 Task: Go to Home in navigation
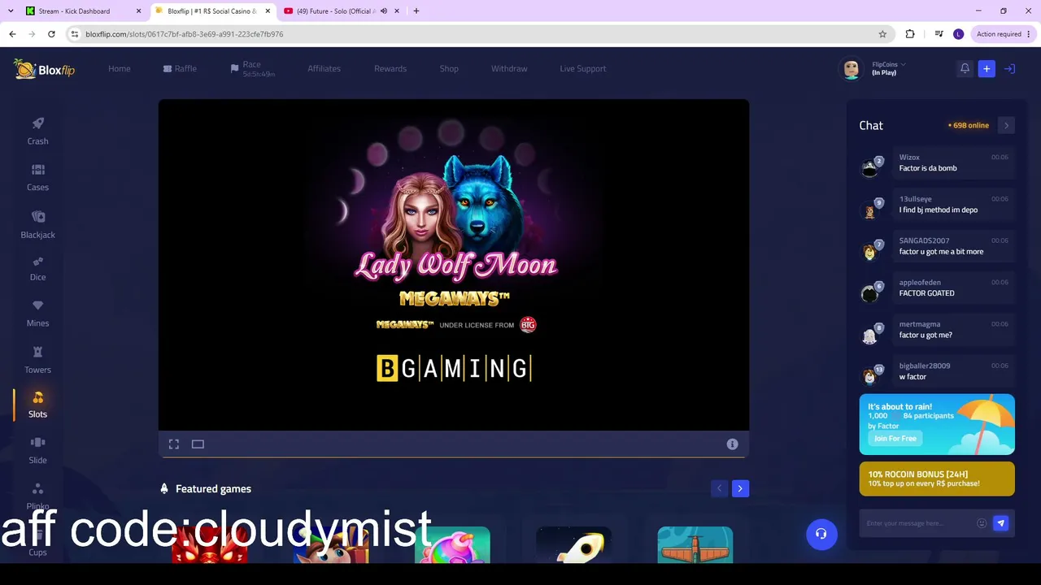pyautogui.click(x=120, y=69)
